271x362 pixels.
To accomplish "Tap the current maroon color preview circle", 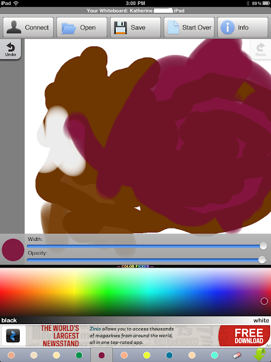I will pos(13,250).
